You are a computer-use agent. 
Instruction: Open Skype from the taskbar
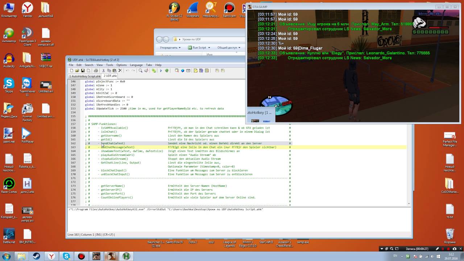pos(66,256)
